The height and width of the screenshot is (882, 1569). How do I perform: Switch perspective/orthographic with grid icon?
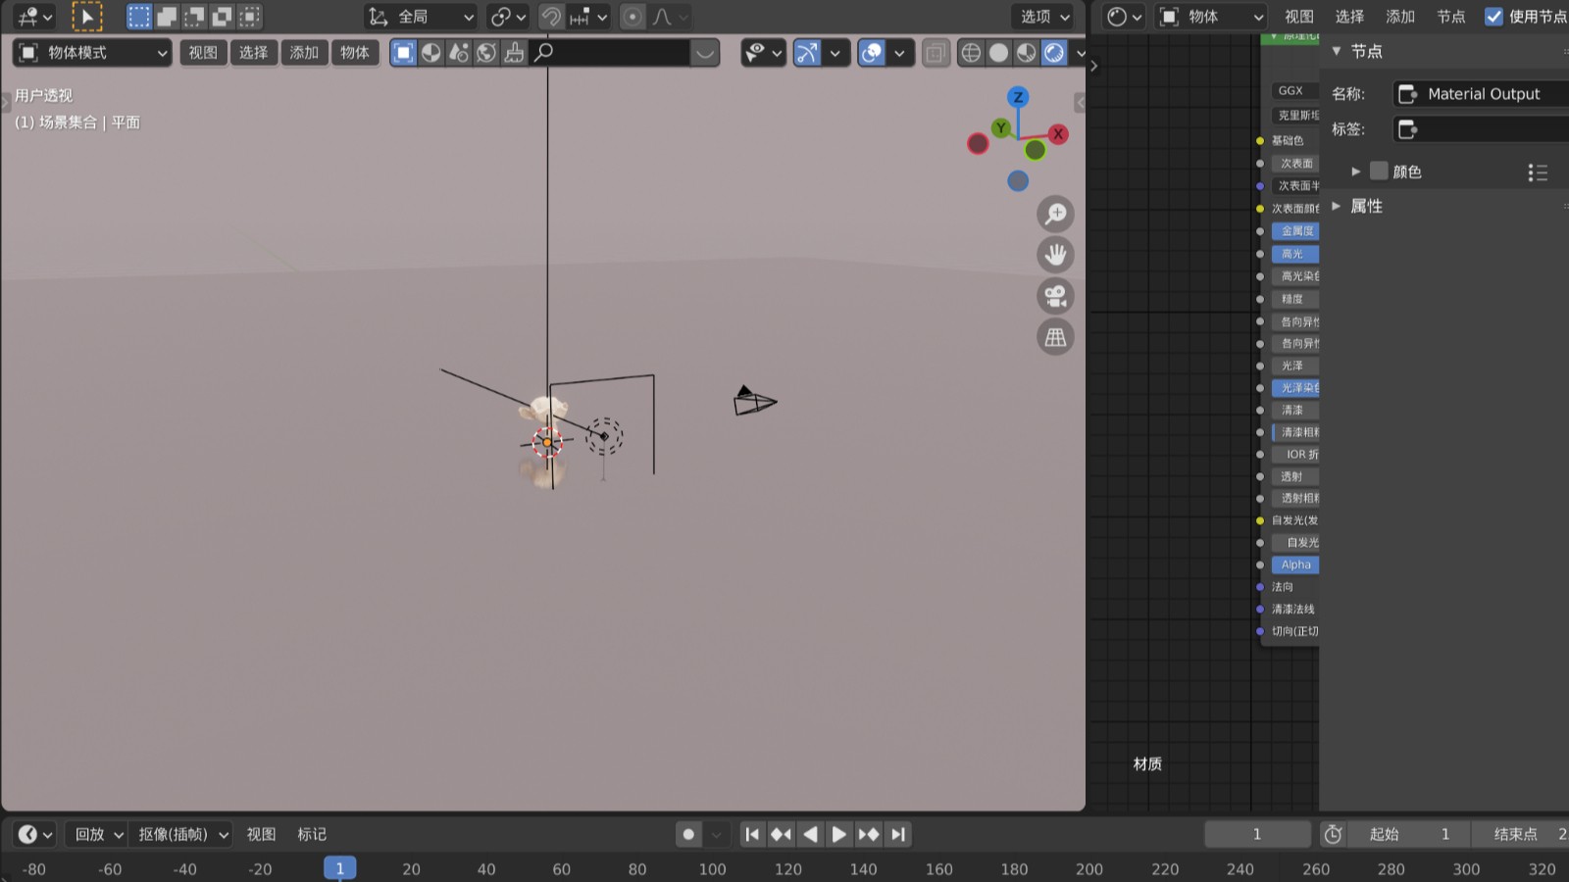[1055, 337]
